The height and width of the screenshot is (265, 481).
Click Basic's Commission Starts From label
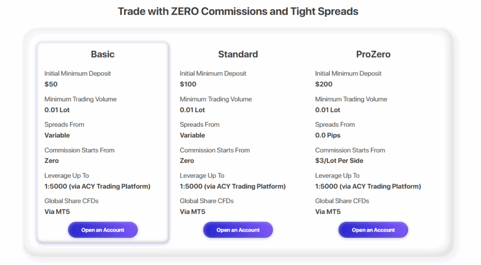[x=79, y=150]
